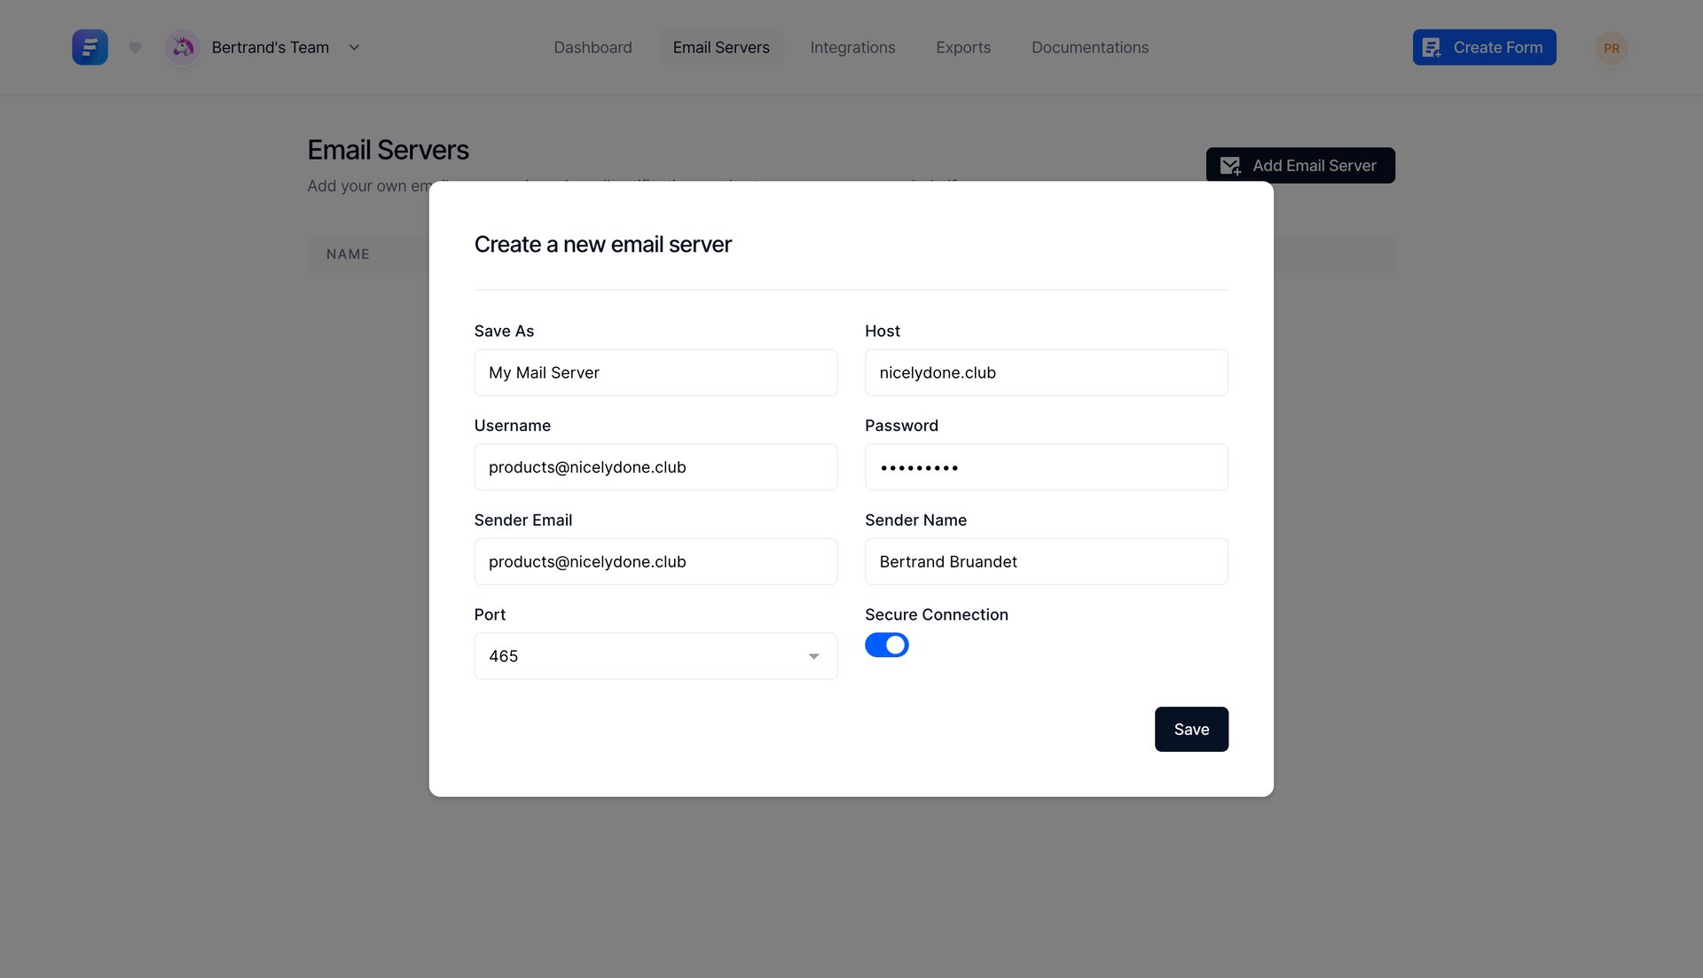The height and width of the screenshot is (978, 1703).
Task: Click the form-plus icon on Create Form button
Action: point(1431,47)
